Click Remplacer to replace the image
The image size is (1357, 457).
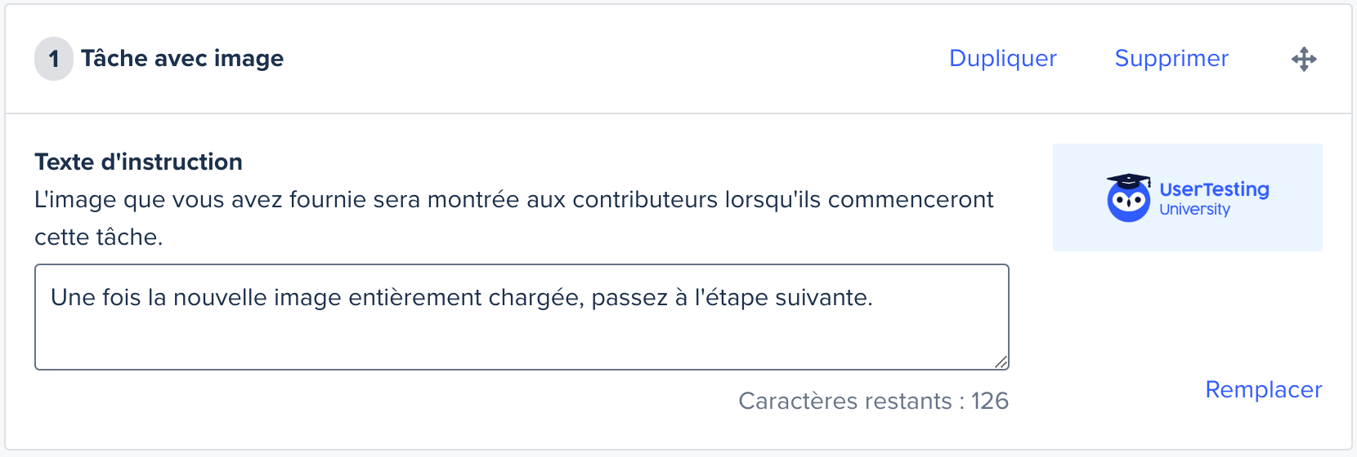[1263, 390]
